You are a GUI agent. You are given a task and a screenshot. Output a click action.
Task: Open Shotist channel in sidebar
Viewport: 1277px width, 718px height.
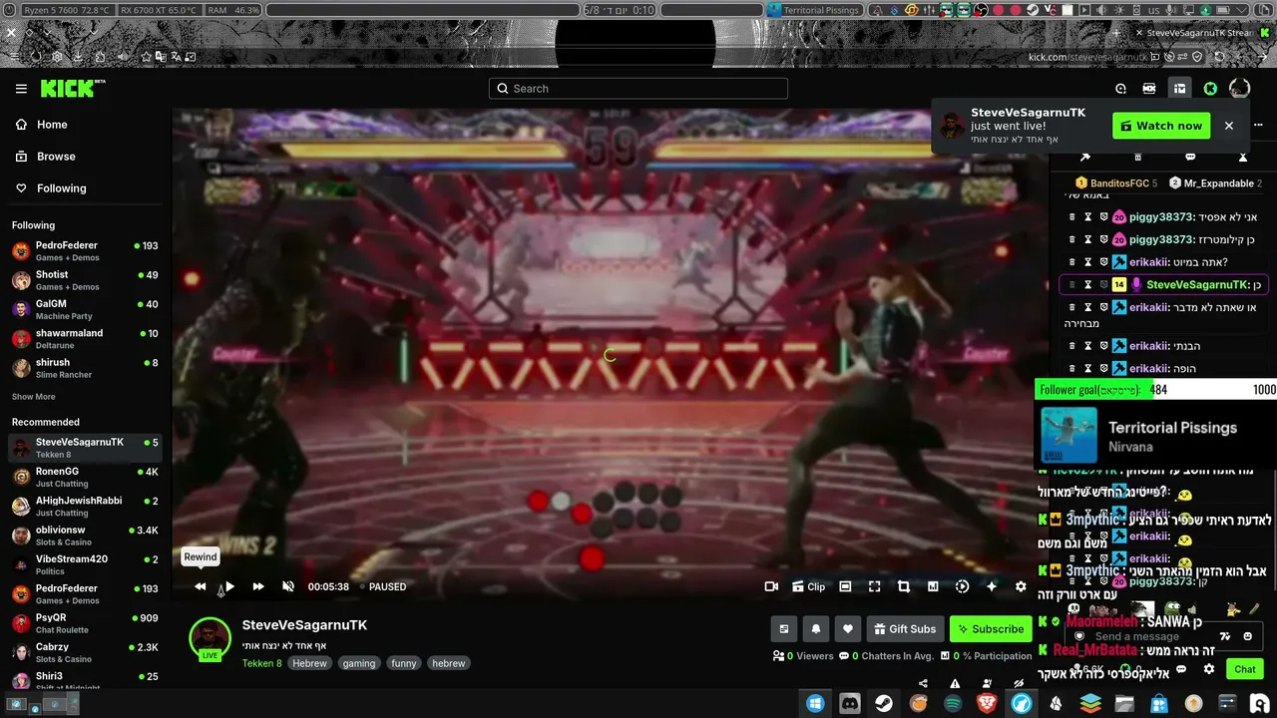(x=86, y=280)
